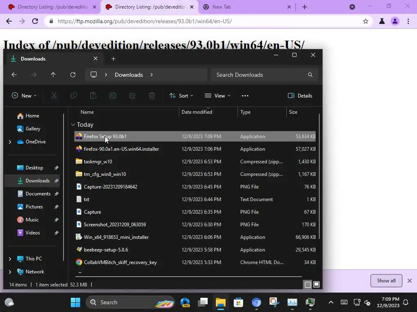The height and width of the screenshot is (312, 417).
Task: Open the New dropdown menu
Action: click(24, 96)
